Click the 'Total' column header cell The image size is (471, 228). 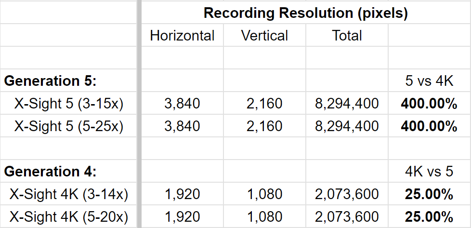(347, 35)
